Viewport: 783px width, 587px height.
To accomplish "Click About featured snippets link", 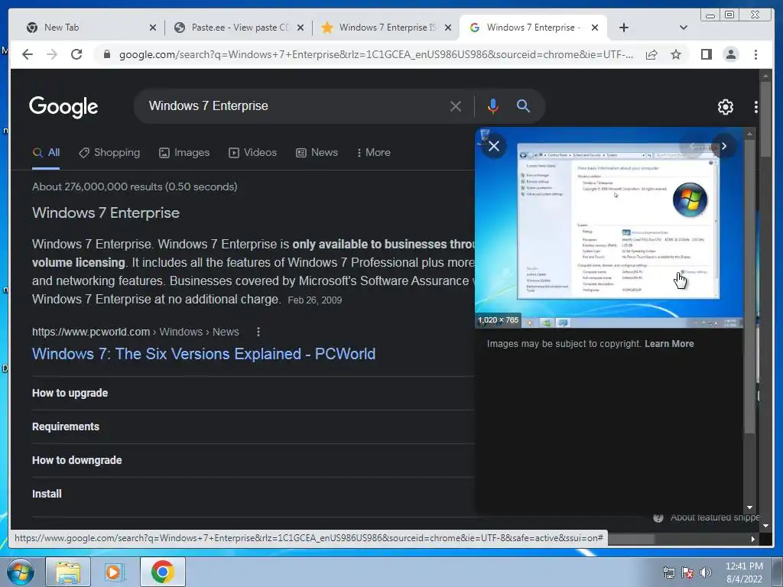I will point(713,517).
